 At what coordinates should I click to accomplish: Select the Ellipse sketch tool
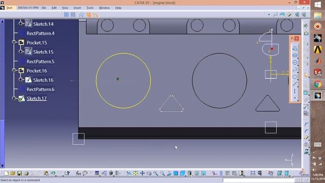pos(295,77)
